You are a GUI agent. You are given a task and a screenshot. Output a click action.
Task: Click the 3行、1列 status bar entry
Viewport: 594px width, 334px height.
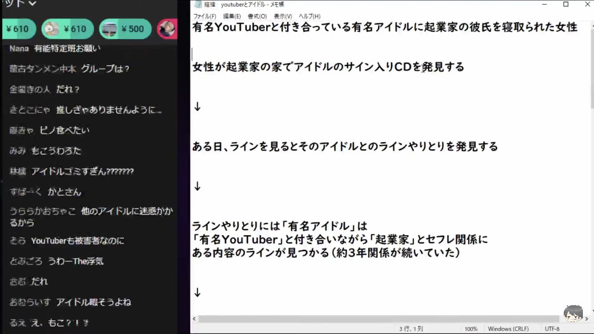pos(411,329)
